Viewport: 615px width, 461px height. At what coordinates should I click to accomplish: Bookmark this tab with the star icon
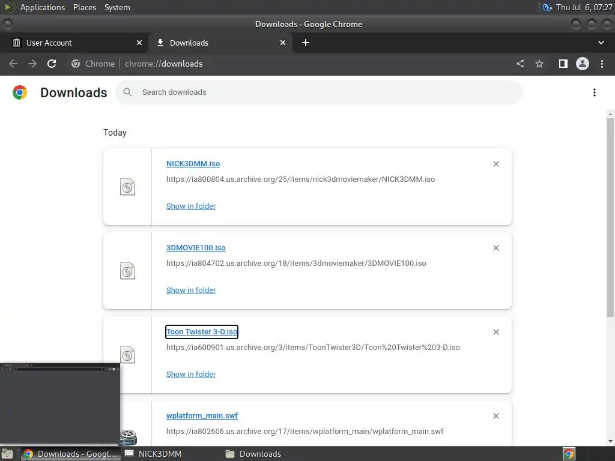point(539,64)
